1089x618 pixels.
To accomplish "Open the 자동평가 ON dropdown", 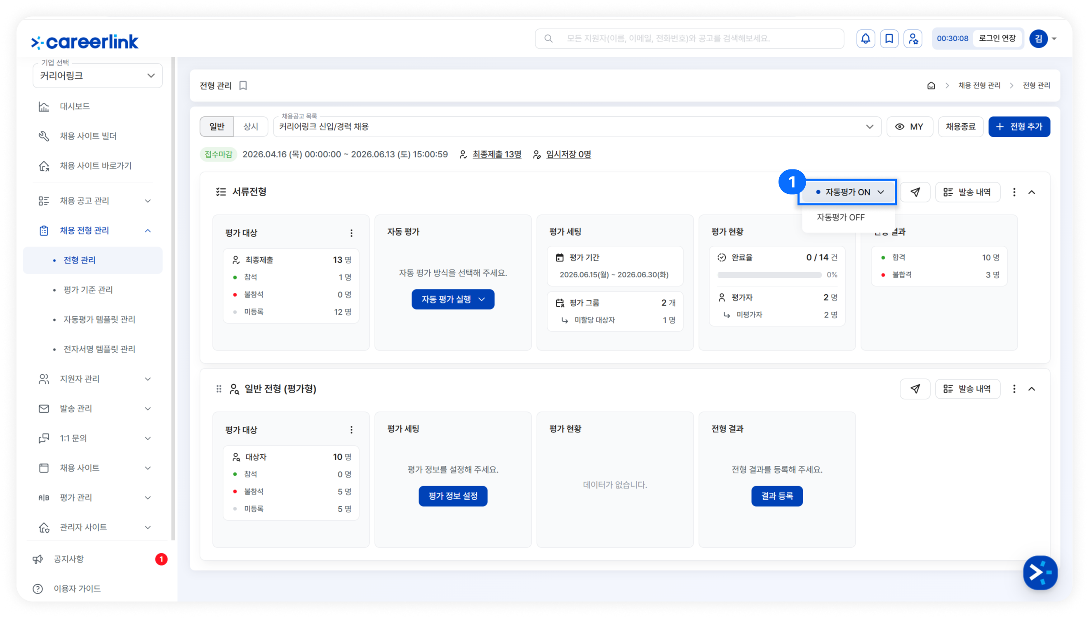I will [847, 192].
